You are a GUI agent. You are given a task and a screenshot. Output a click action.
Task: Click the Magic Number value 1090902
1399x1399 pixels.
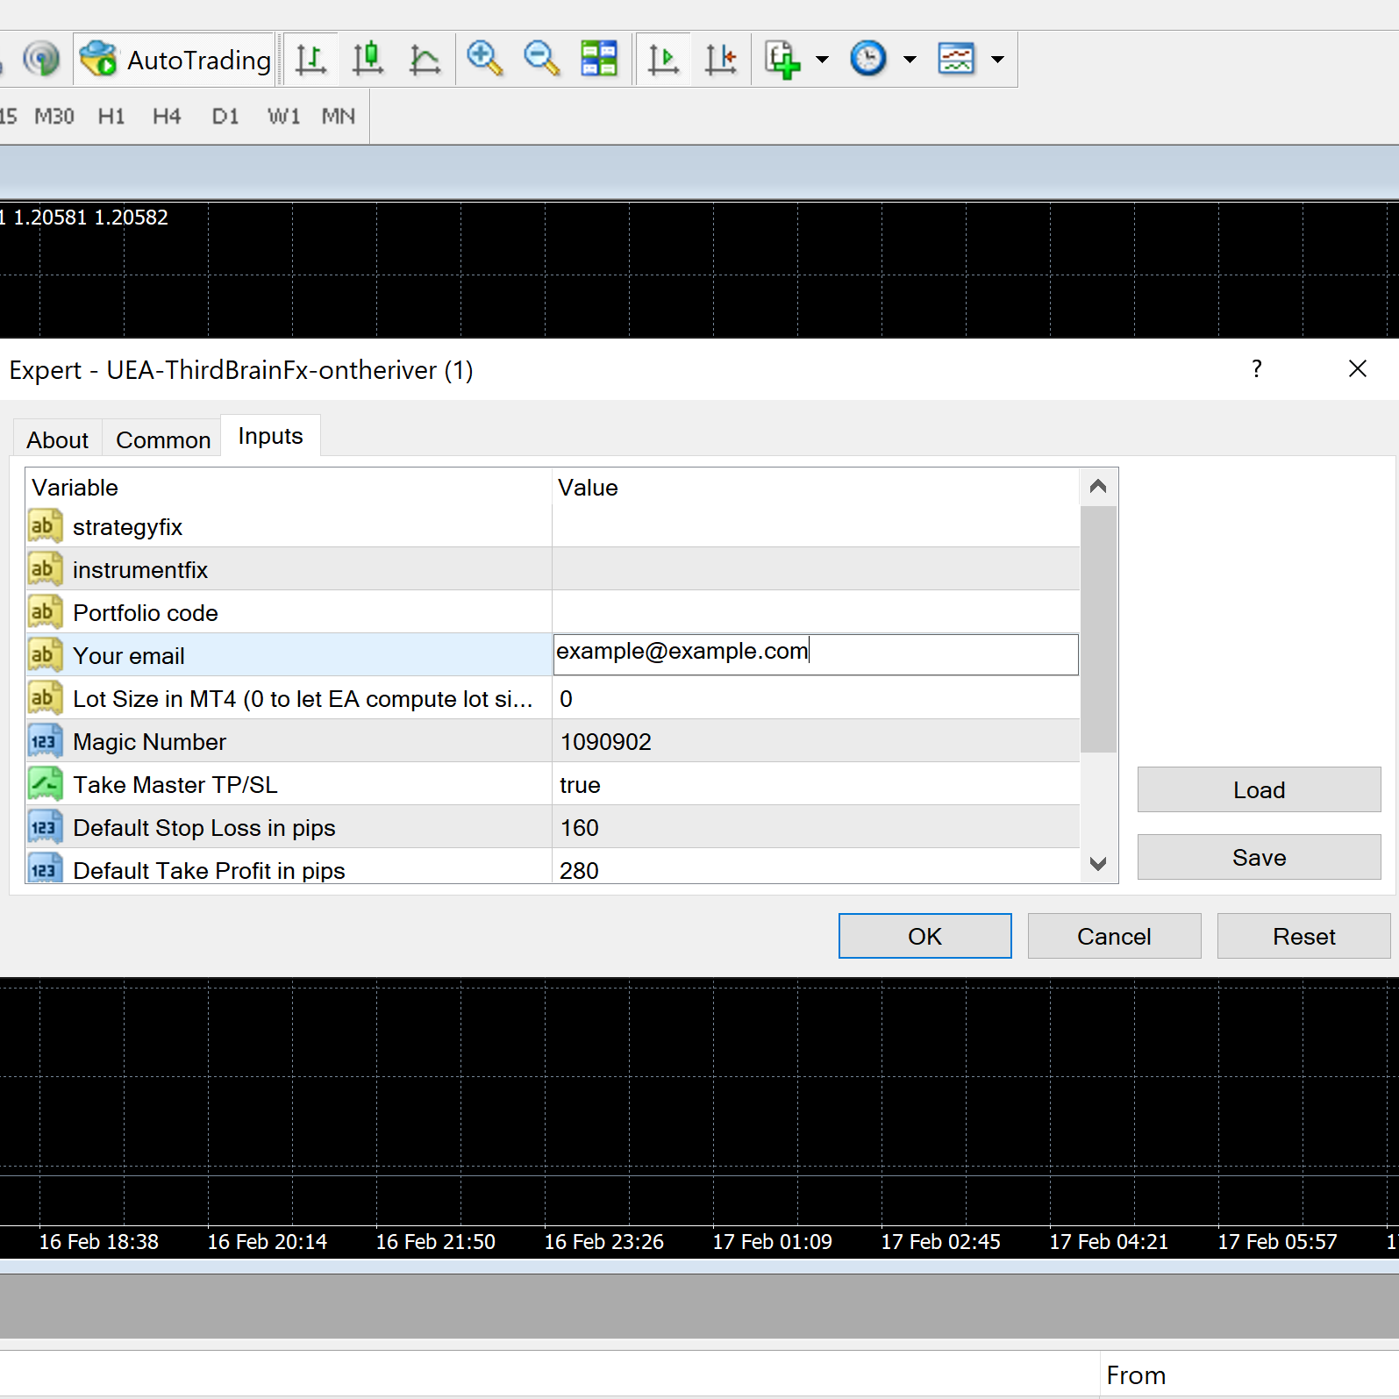(606, 742)
